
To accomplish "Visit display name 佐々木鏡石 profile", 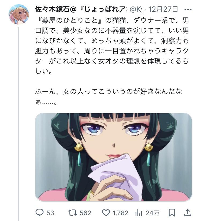I will click(56, 9).
